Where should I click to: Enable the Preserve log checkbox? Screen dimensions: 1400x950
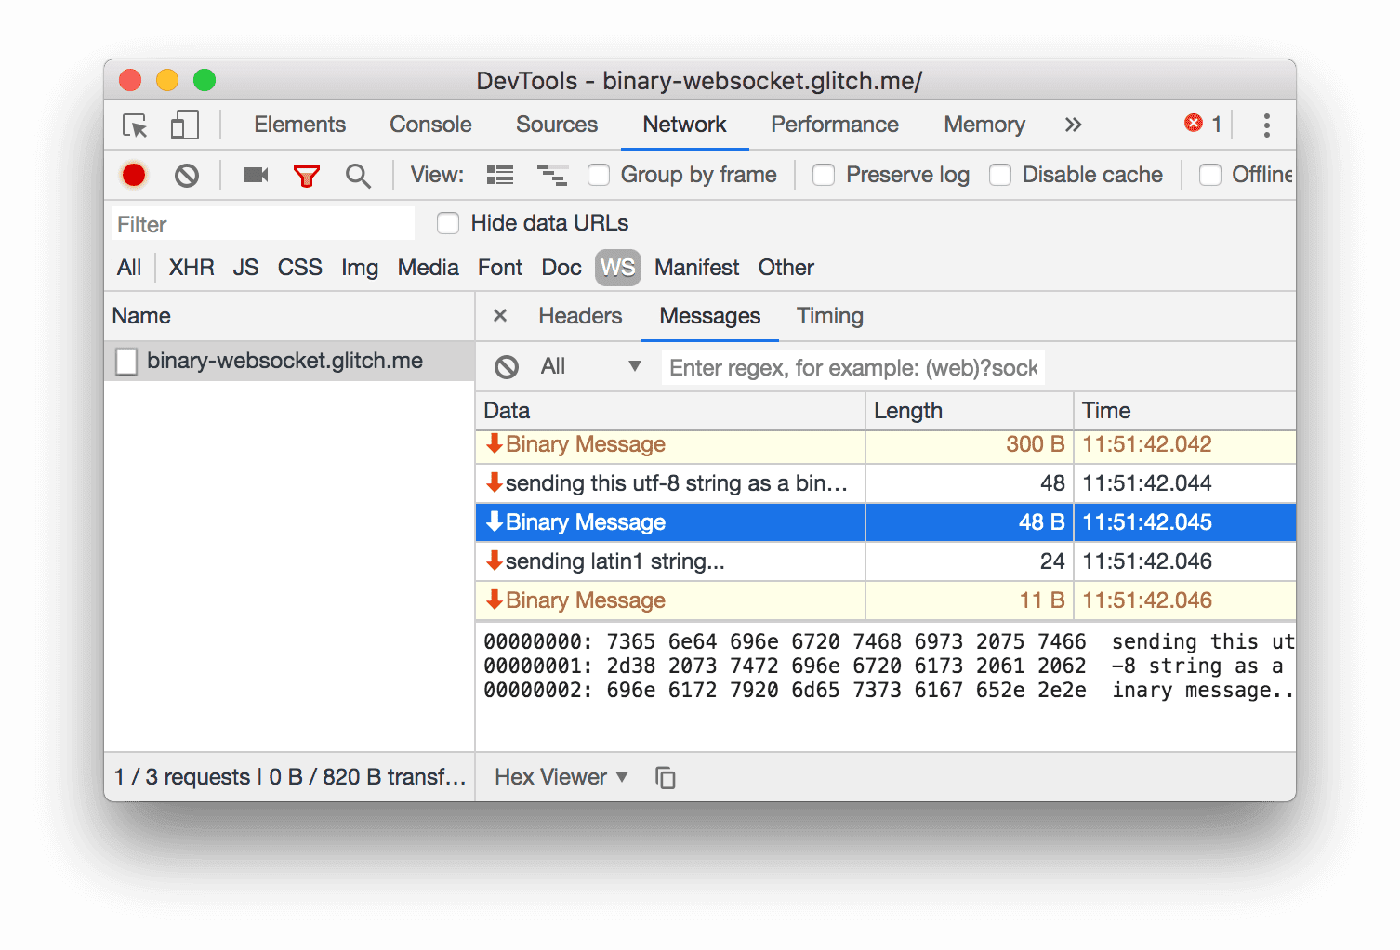[824, 175]
